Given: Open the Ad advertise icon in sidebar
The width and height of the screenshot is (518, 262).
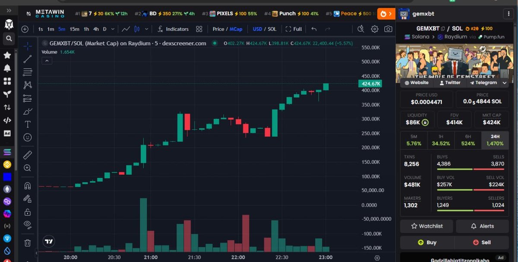Looking at the screenshot, I should [x=7, y=133].
